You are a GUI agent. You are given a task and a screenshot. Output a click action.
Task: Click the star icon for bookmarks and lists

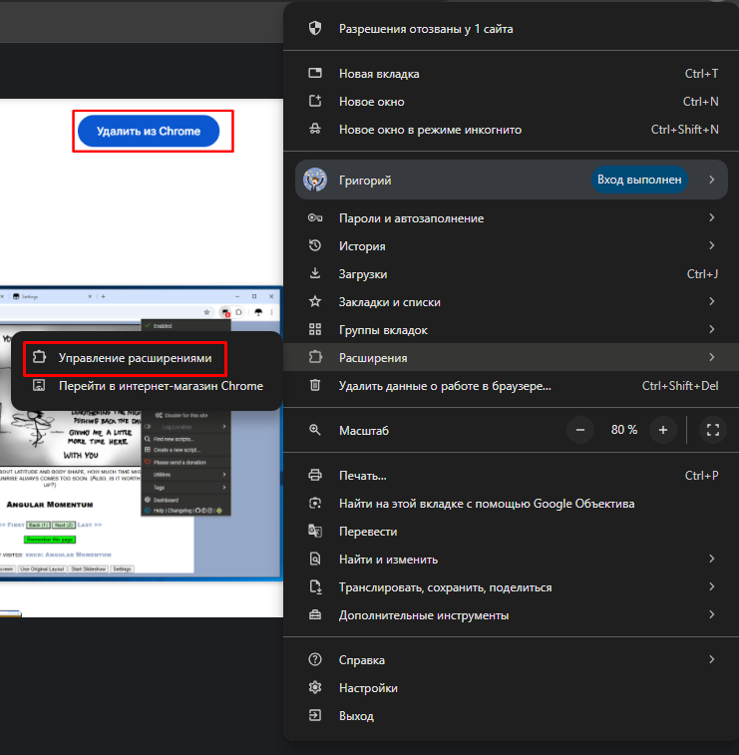point(315,302)
